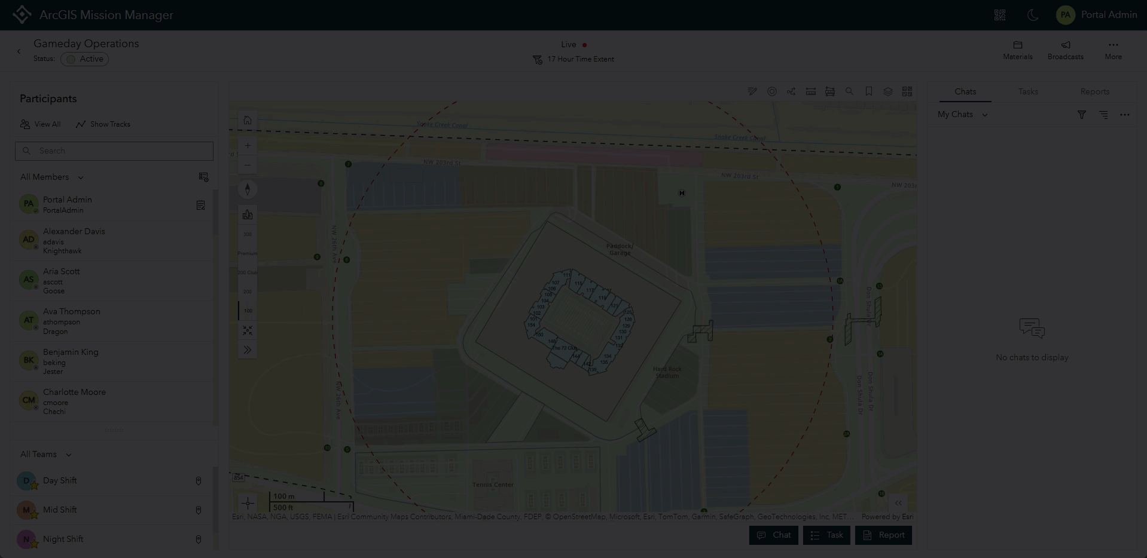This screenshot has height=558, width=1147.
Task: Open the note icon on Portal Admin row
Action: [201, 205]
